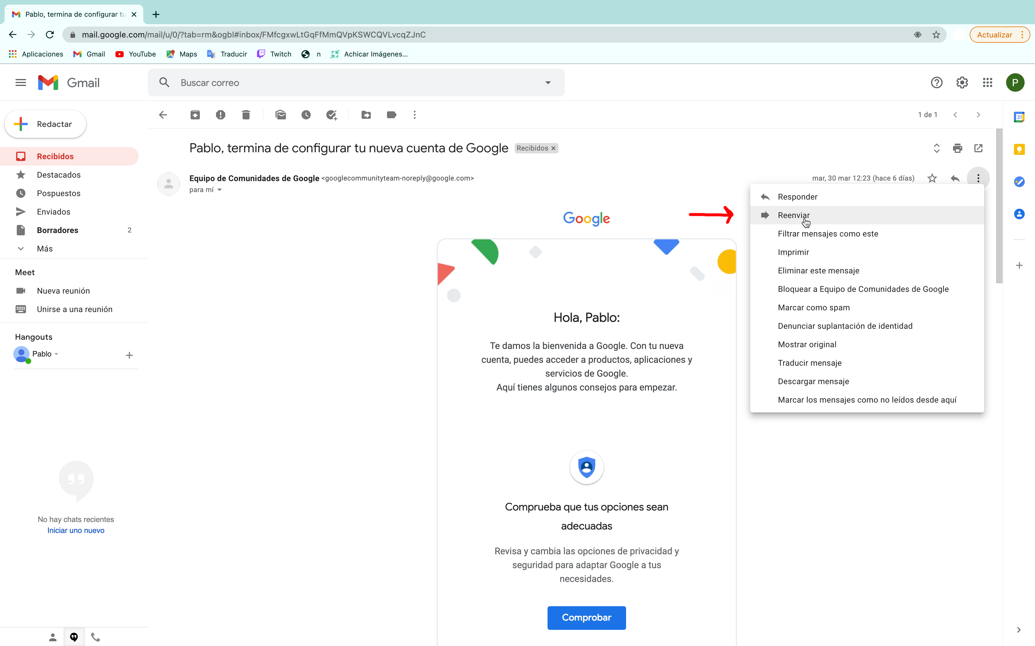Open the Support help icon
1035x646 pixels.
pyautogui.click(x=937, y=82)
